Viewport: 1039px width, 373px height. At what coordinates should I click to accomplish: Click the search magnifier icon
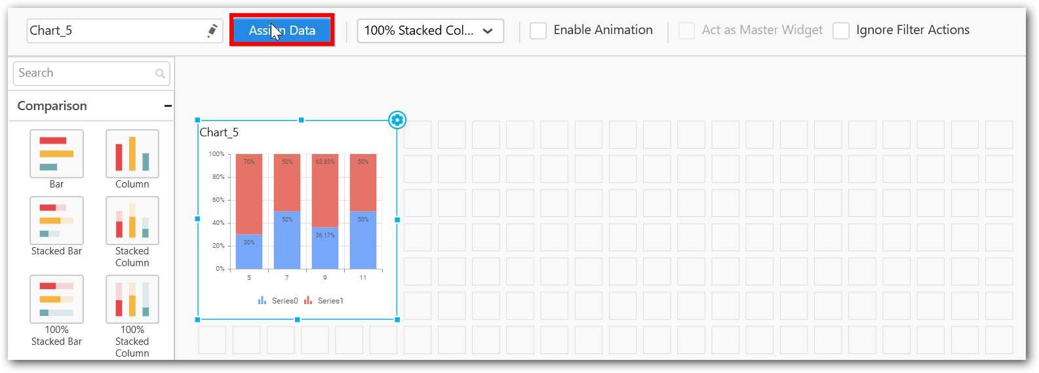[160, 73]
